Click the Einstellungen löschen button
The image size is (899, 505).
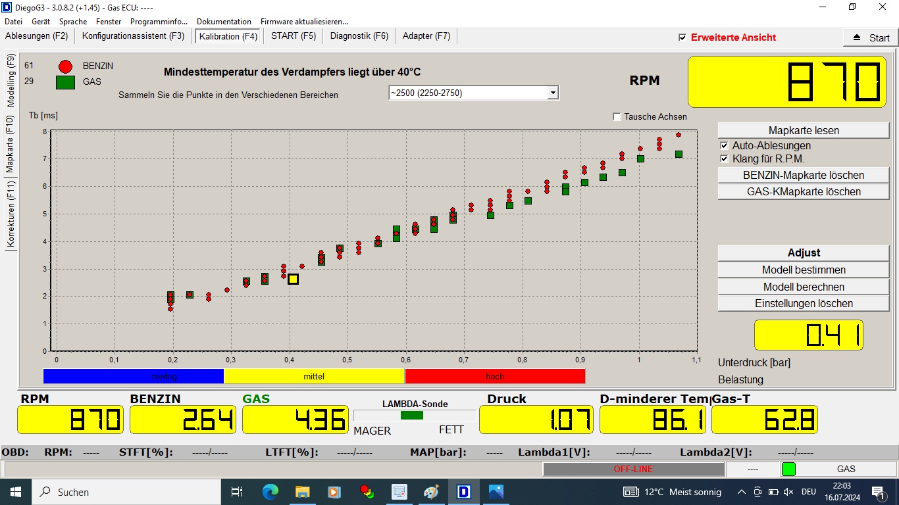point(804,303)
